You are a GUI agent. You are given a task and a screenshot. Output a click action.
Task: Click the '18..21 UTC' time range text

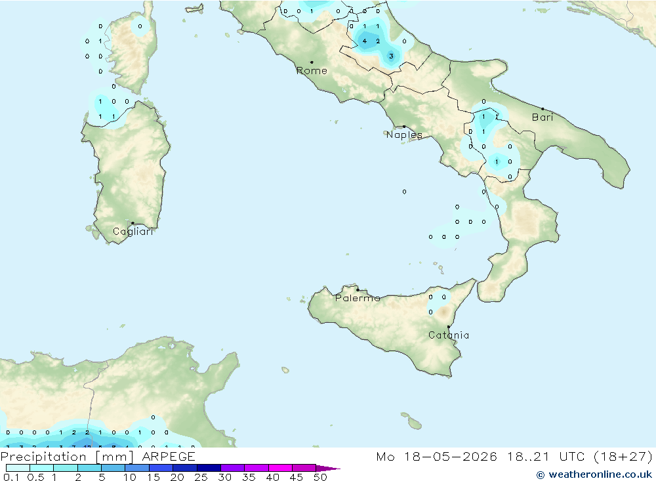point(547,457)
